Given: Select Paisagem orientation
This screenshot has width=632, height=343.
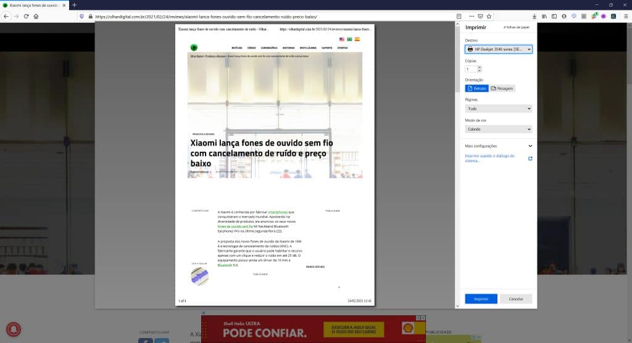Looking at the screenshot, I should [x=502, y=88].
